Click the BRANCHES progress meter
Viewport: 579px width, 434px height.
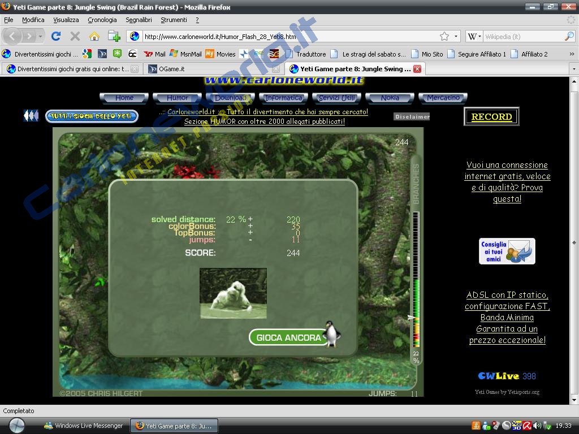[x=416, y=279]
